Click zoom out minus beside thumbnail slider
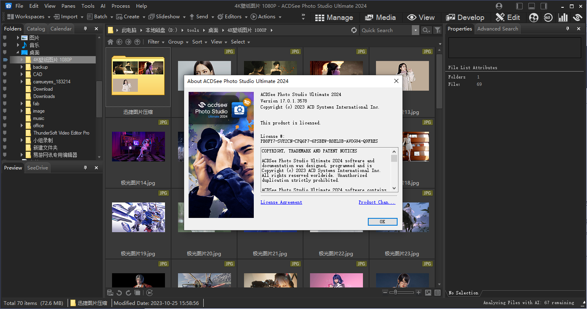Screen dimensions: 587x309 [385, 293]
